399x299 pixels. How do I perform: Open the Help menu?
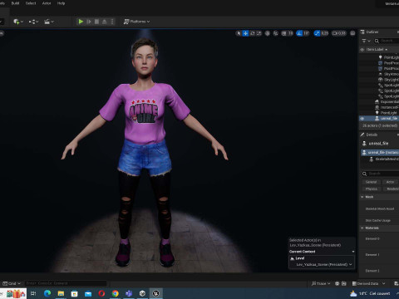[x=61, y=3]
